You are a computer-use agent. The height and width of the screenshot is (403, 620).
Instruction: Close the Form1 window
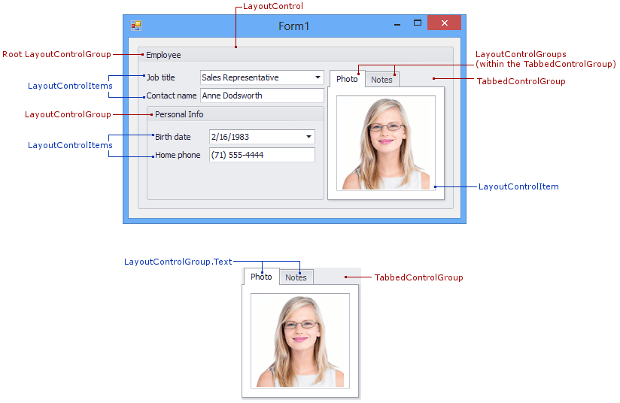pyautogui.click(x=445, y=23)
